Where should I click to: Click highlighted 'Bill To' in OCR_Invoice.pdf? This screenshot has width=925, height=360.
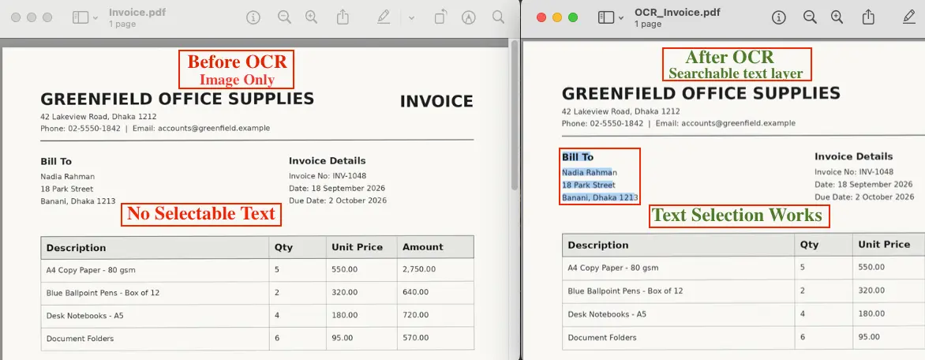578,157
